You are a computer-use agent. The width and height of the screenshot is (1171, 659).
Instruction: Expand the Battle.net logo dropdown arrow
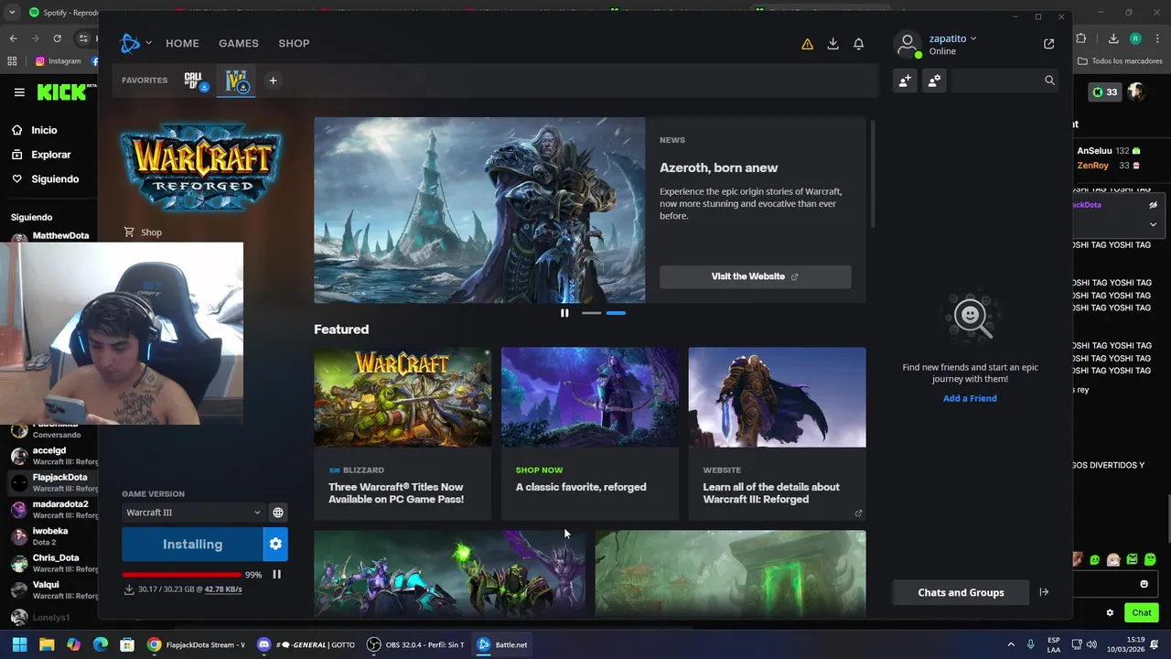148,43
